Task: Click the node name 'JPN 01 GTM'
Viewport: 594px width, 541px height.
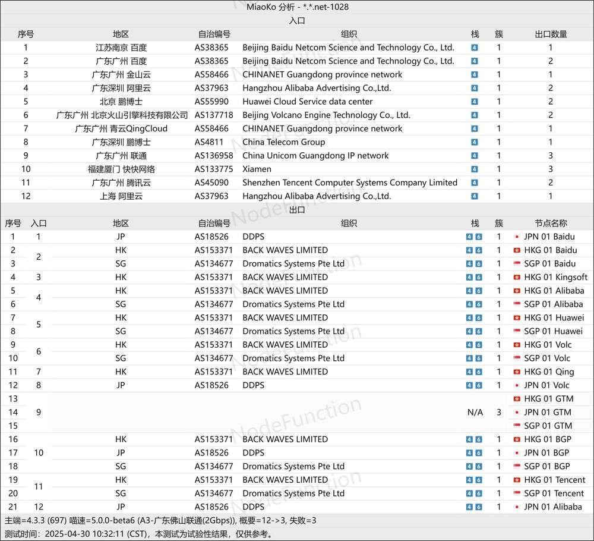Action: [x=548, y=412]
